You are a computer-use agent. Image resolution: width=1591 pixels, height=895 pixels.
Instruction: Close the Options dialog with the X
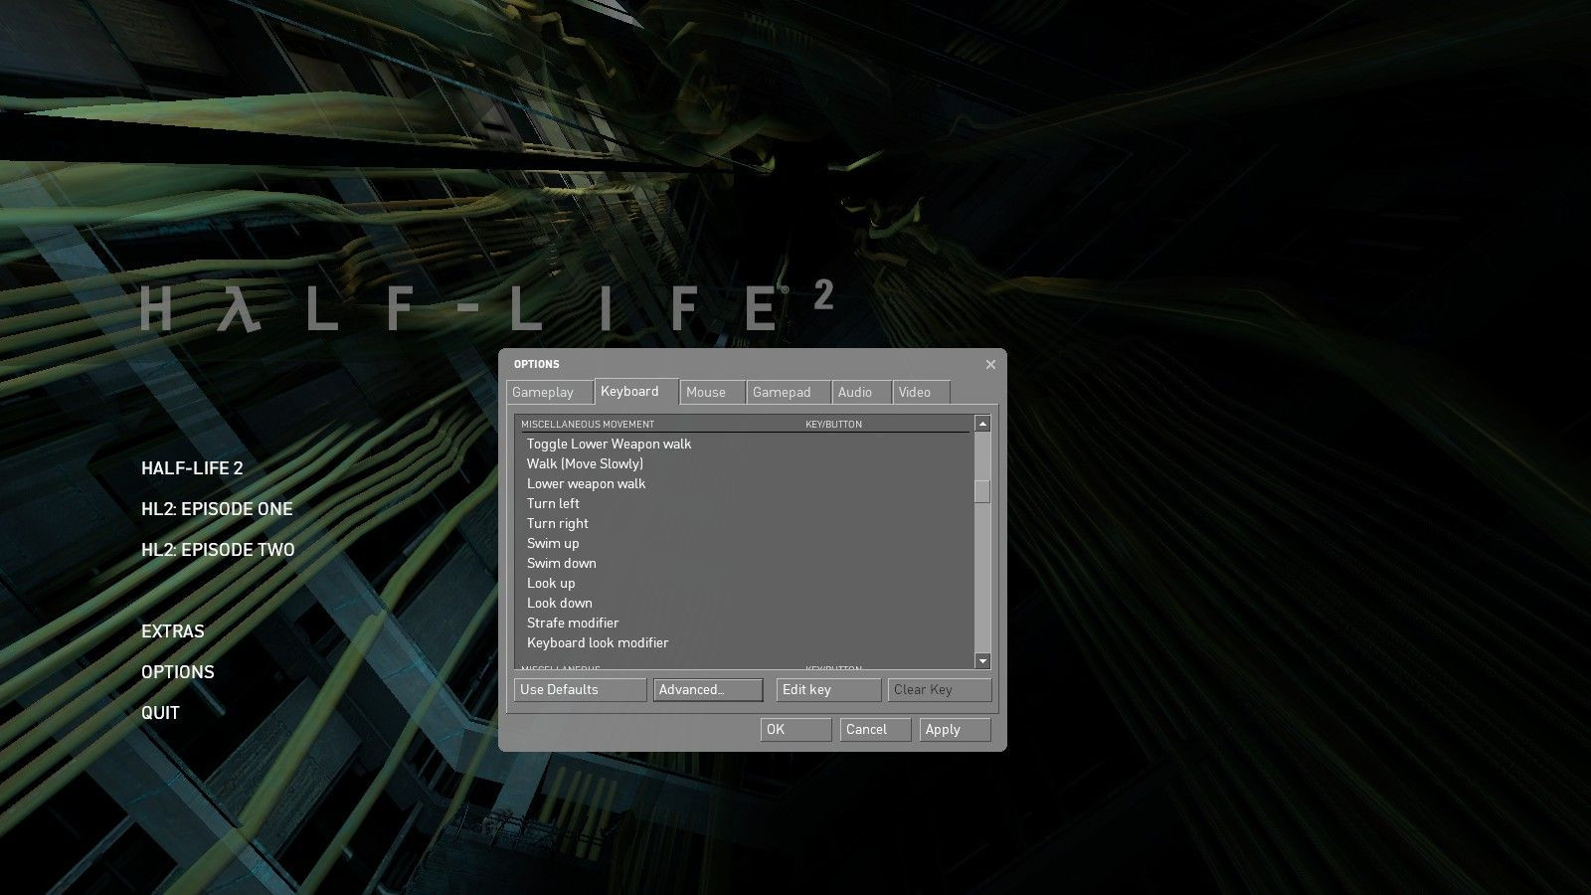click(x=990, y=365)
